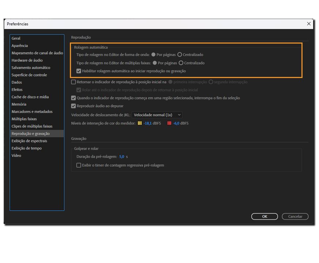Toggle Habilitar rolagem automática checkbox

point(79,71)
